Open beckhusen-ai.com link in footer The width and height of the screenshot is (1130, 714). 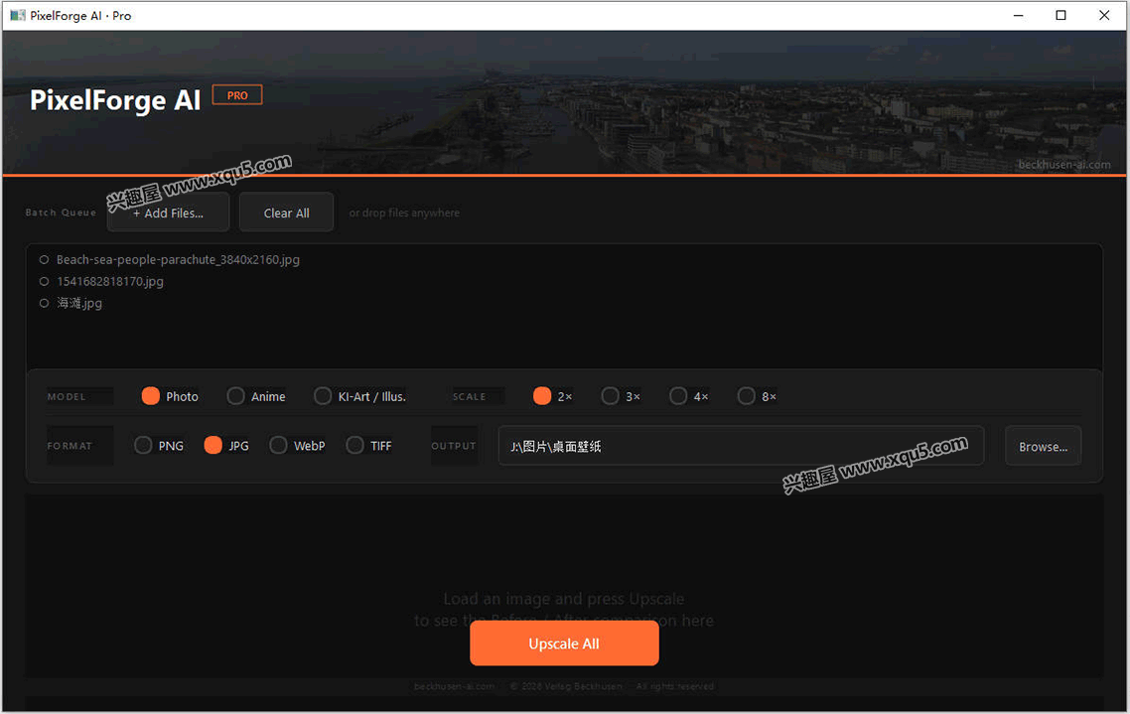coord(454,686)
